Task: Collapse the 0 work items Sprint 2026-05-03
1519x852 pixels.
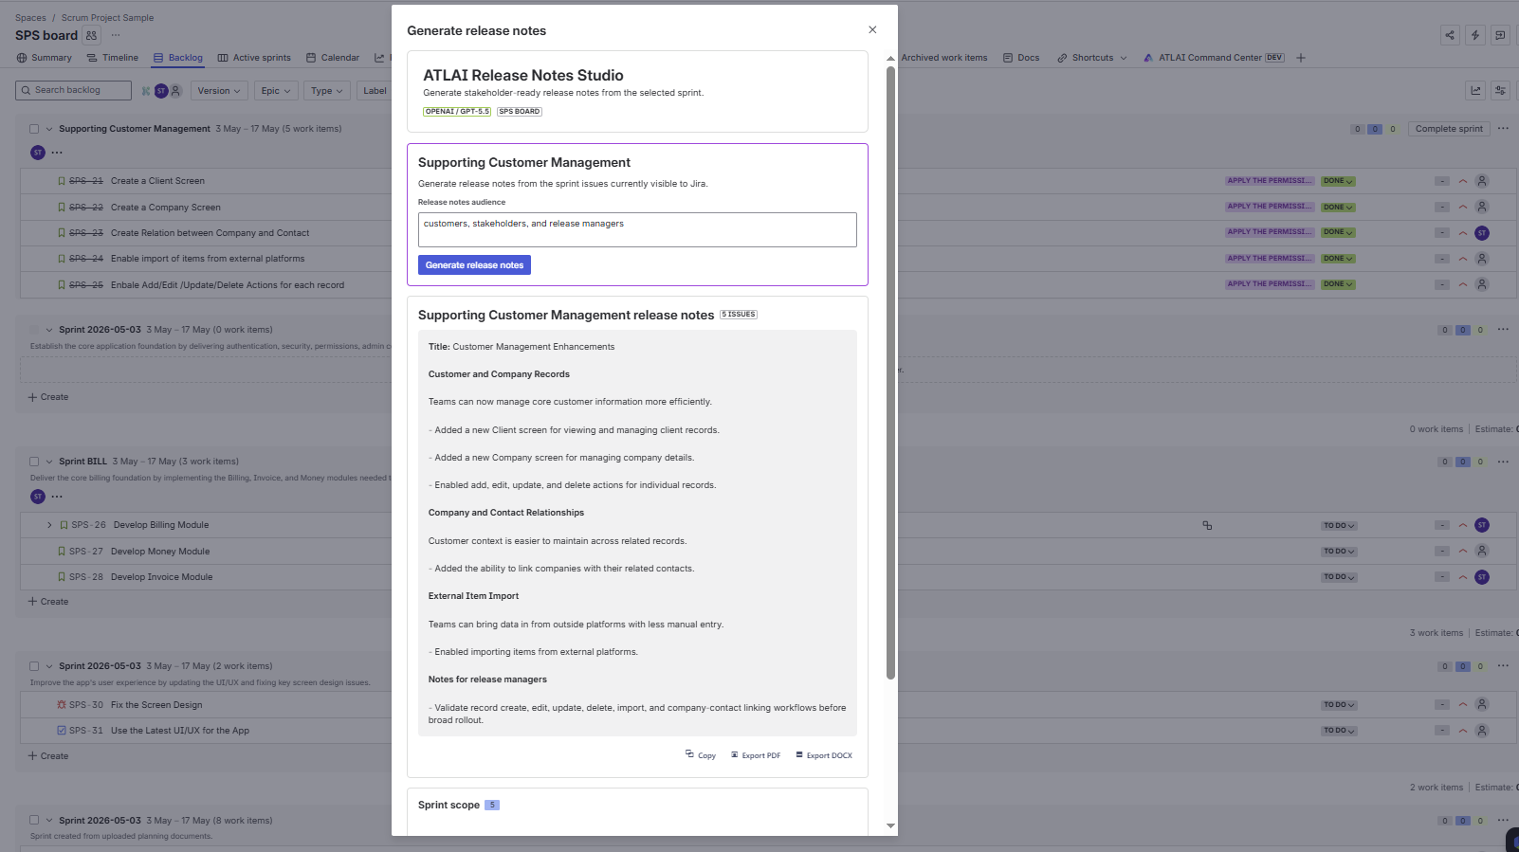Action: [x=49, y=330]
